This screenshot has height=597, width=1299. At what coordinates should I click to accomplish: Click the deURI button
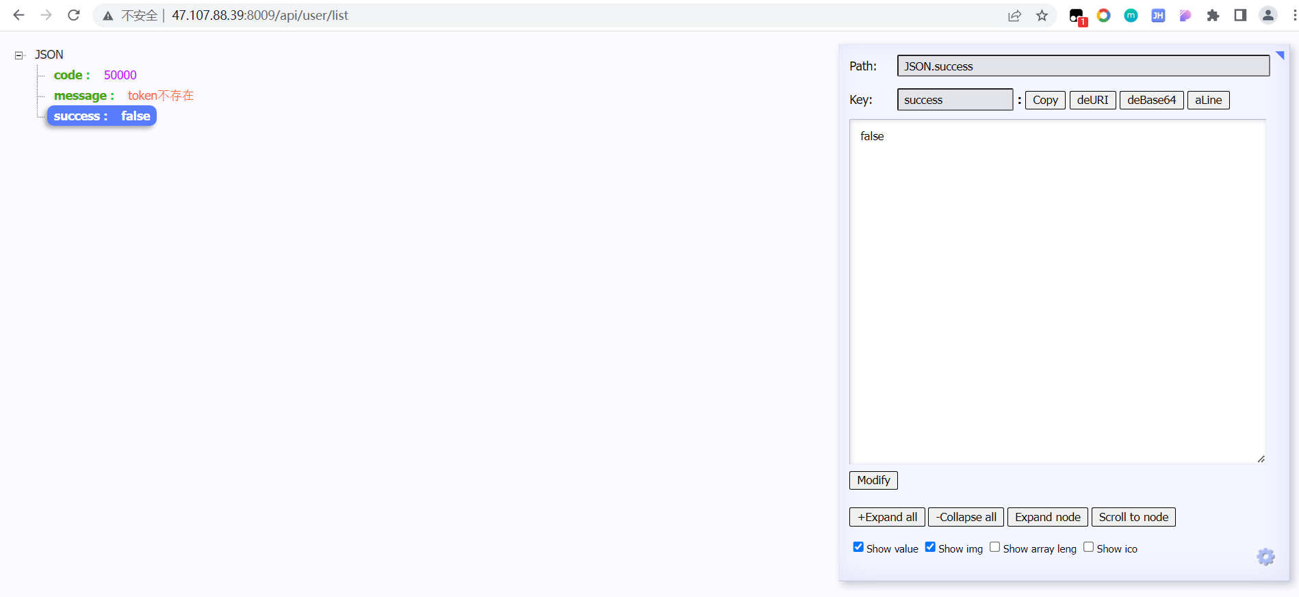click(x=1092, y=100)
